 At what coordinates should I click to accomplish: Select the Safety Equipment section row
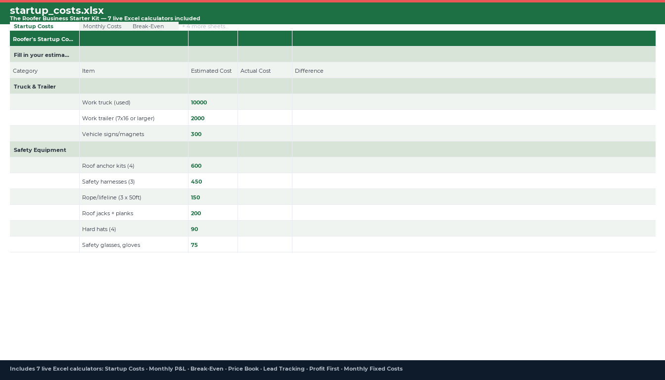point(332,149)
